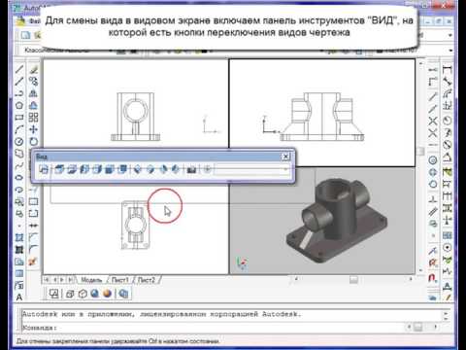Switch to Front view in Вид toolbar
The width and height of the screenshot is (466, 350).
(110, 169)
